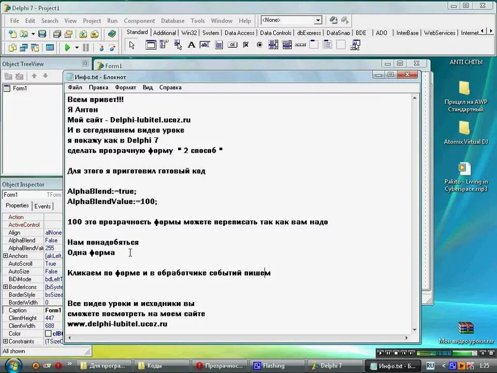This screenshot has height=373, width=497.
Task: Open the Component menu in Delphi
Action: tap(139, 21)
